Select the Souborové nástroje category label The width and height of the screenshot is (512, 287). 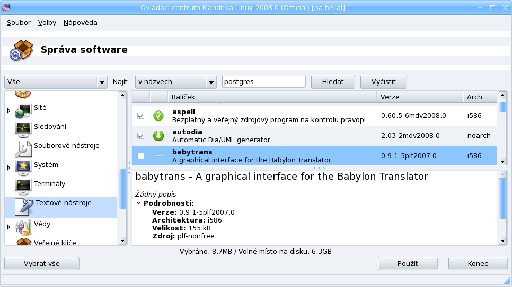click(67, 146)
